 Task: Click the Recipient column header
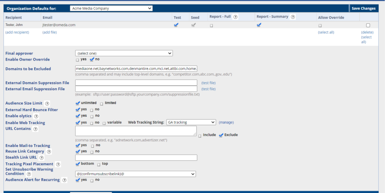(x=14, y=17)
